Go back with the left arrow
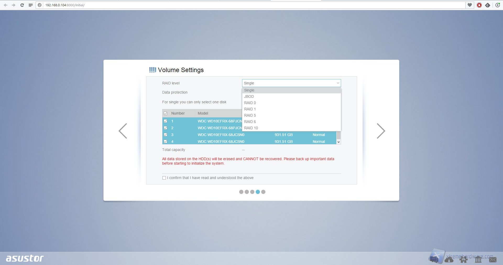The height and width of the screenshot is (265, 503). [123, 131]
